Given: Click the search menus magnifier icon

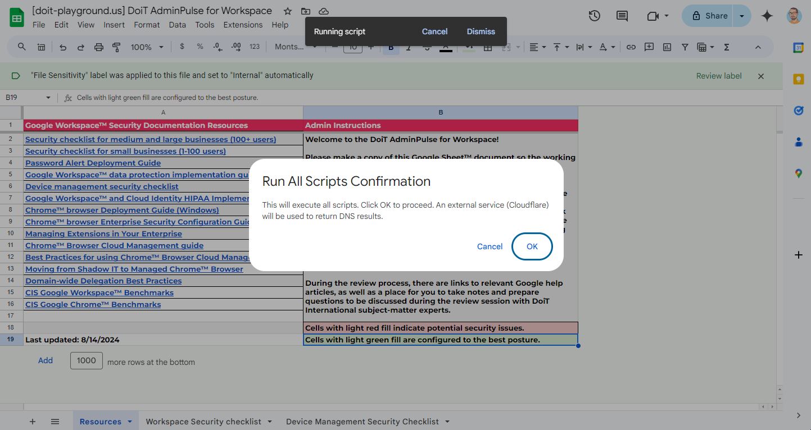Looking at the screenshot, I should click(x=22, y=47).
